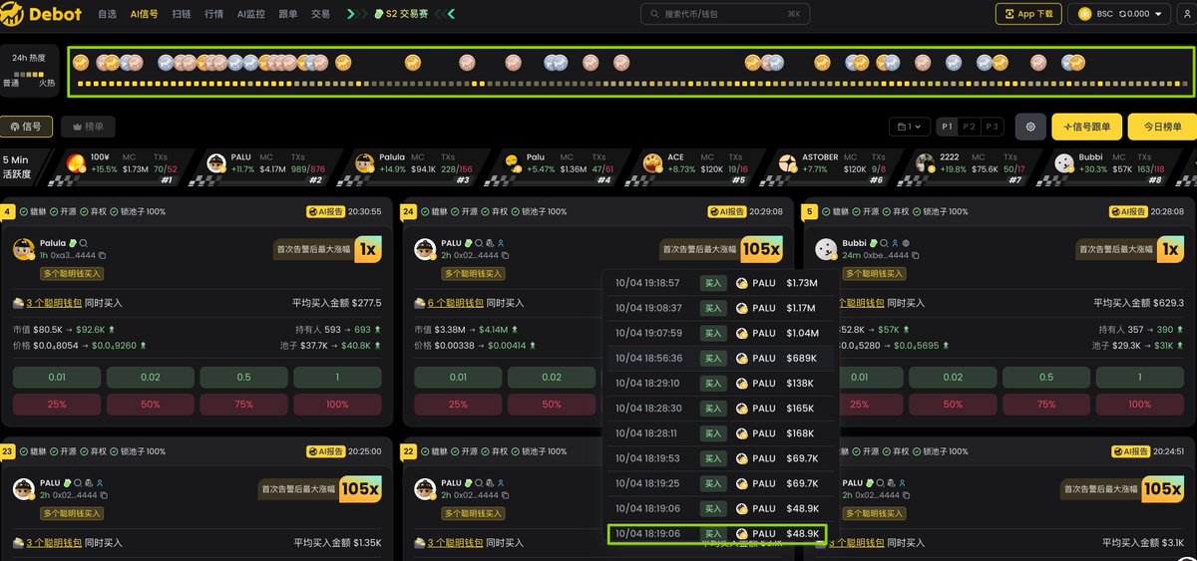Screen dimensions: 1197x561
Task: Select the P2 preset
Action: tap(970, 127)
